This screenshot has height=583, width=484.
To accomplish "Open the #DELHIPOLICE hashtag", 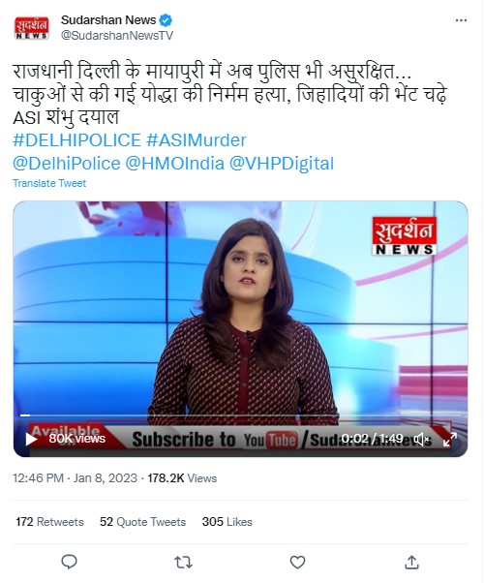I will click(x=76, y=140).
